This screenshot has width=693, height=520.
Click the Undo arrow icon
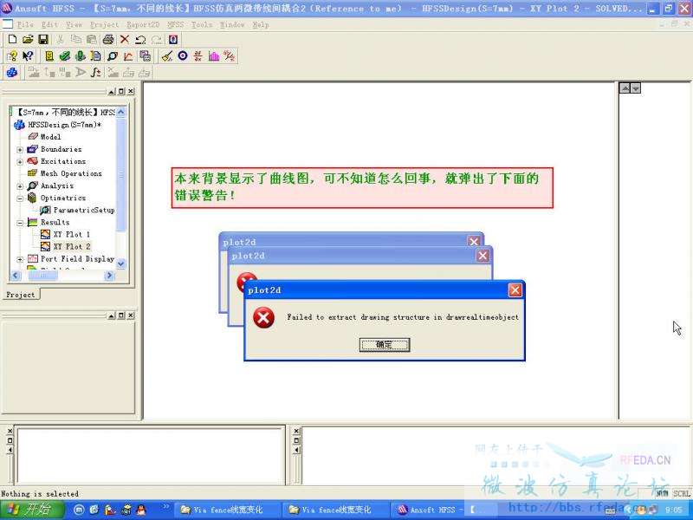tap(140, 39)
